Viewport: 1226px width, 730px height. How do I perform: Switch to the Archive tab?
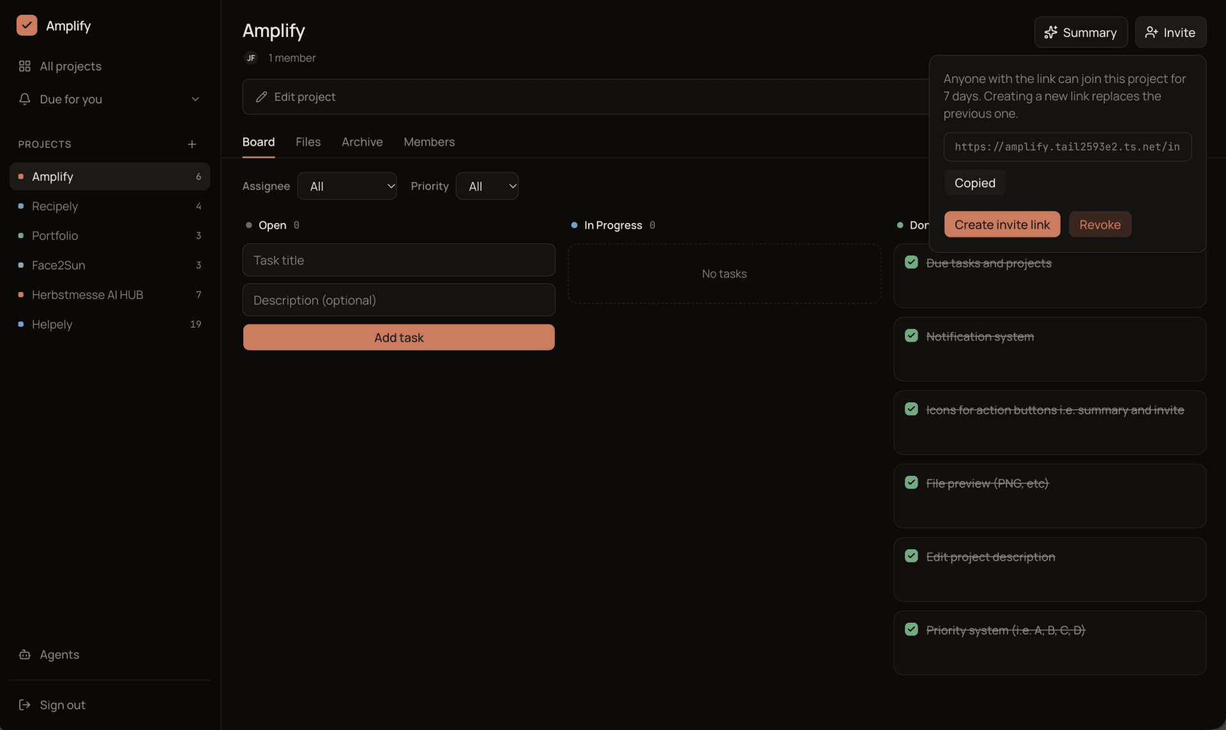tap(362, 142)
